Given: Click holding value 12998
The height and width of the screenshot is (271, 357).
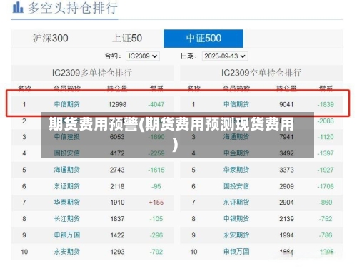Looking at the screenshot, I should click(x=117, y=104).
